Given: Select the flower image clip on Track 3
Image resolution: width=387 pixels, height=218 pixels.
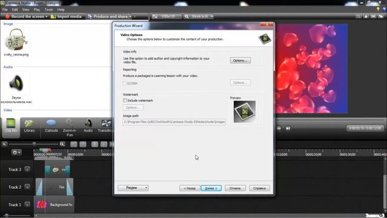Looking at the screenshot, I should click(x=57, y=170).
